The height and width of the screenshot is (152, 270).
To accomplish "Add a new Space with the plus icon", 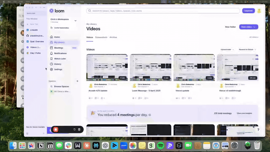I will (77, 81).
